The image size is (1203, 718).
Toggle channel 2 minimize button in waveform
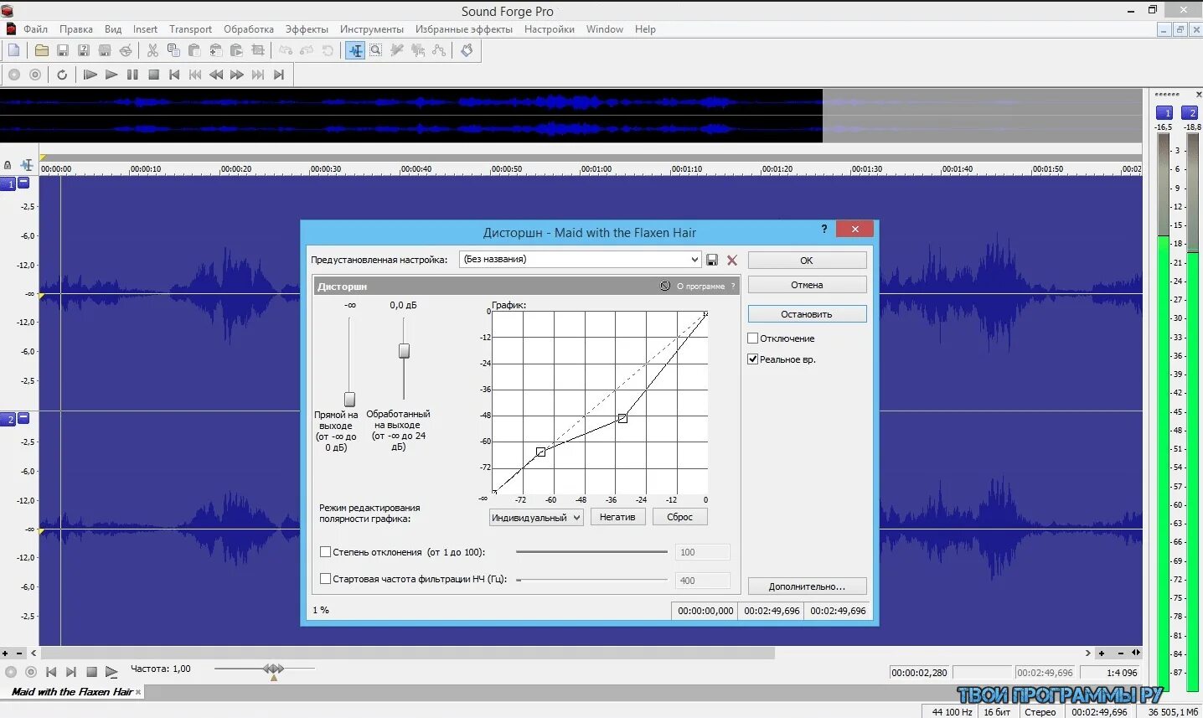23,418
